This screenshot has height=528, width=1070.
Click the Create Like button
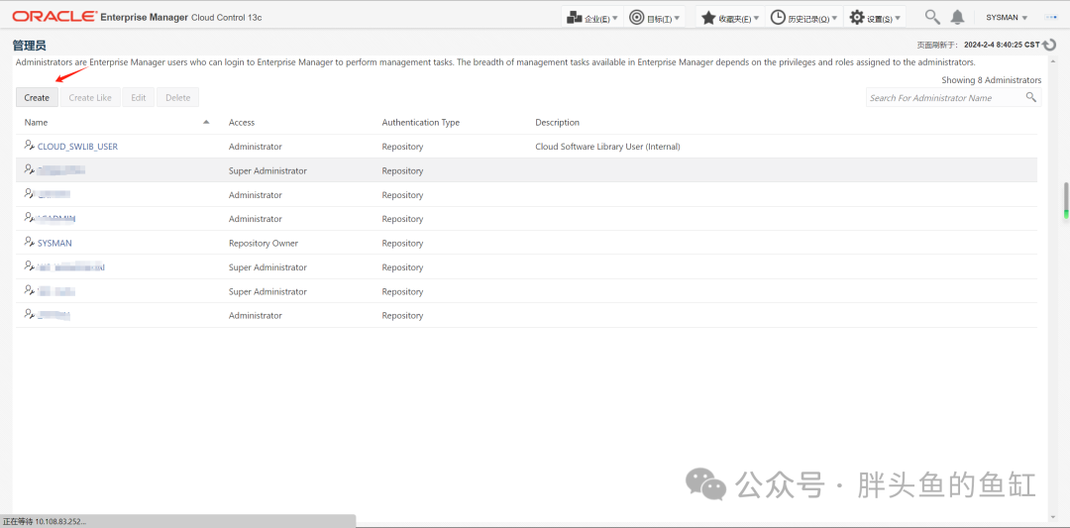pyautogui.click(x=90, y=97)
